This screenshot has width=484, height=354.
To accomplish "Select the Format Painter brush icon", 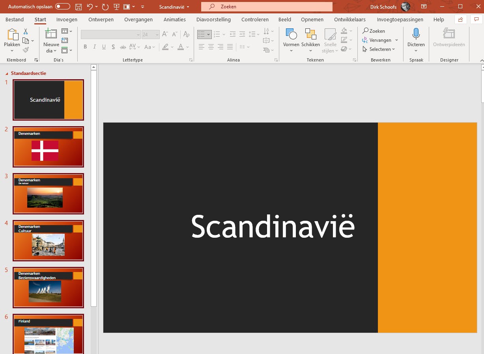I will pos(26,50).
